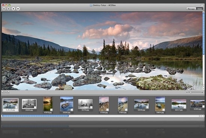
Task: Click the filmstrip horizontal scrollbar thumb
Action: click(x=36, y=116)
